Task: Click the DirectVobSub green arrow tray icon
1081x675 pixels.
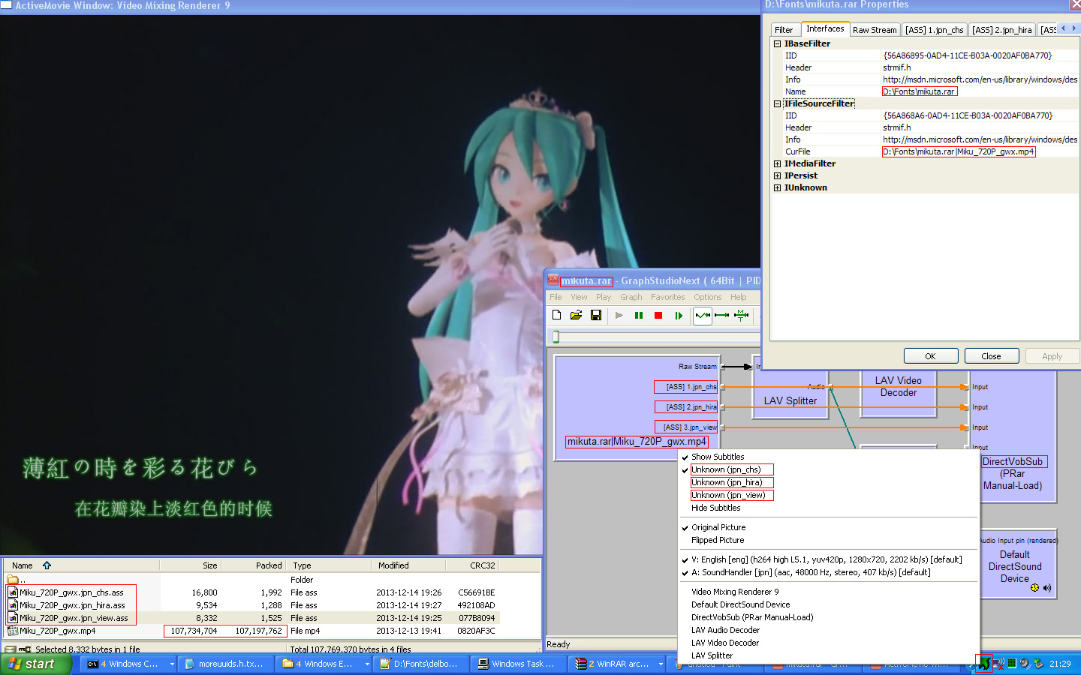Action: (x=983, y=664)
